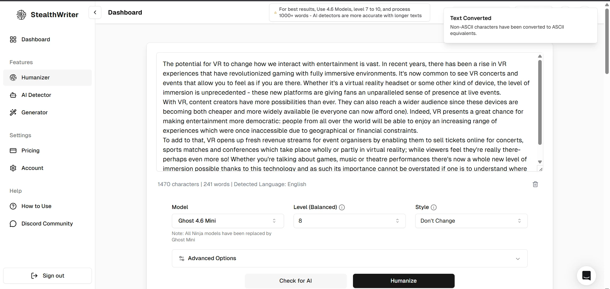This screenshot has height=289, width=610.
Task: Click the Humanize button
Action: (x=403, y=281)
